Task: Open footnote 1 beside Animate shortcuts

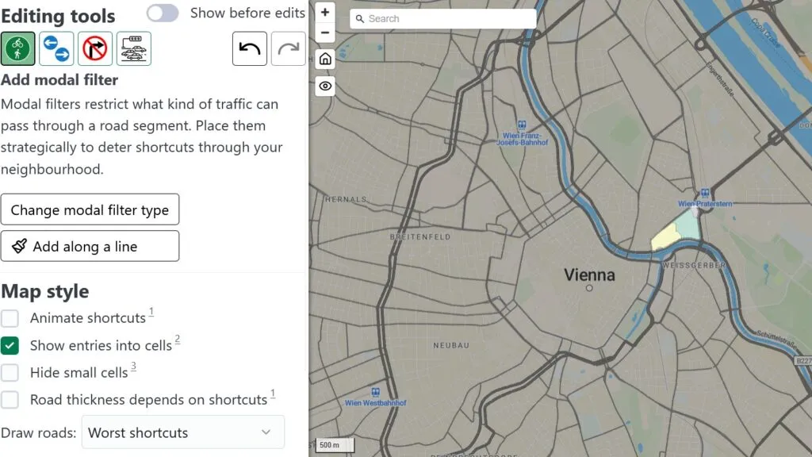Action: (151, 311)
